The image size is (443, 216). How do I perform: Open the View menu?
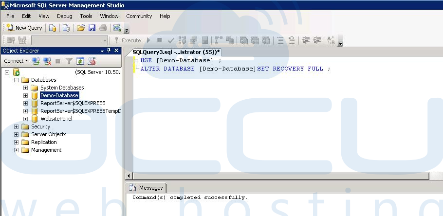coord(44,16)
